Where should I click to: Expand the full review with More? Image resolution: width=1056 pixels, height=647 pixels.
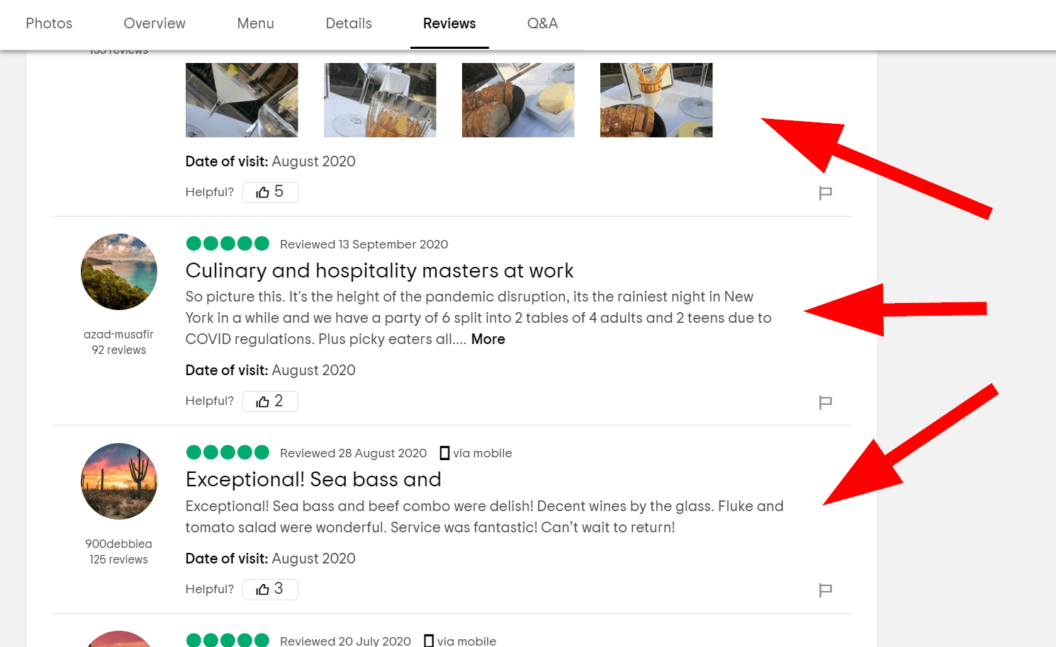[x=488, y=339]
